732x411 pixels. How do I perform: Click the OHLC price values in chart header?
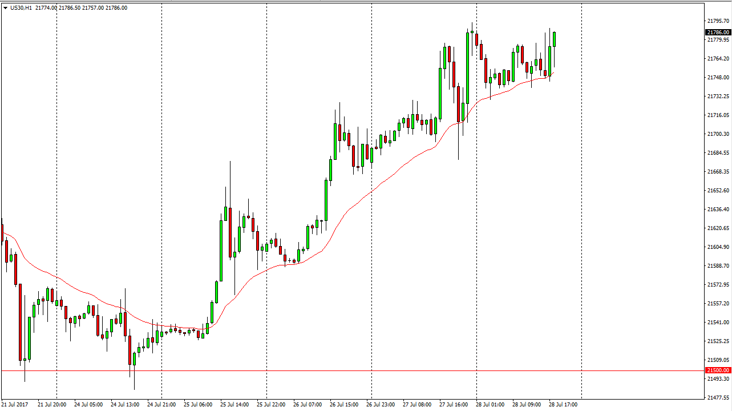pos(81,8)
